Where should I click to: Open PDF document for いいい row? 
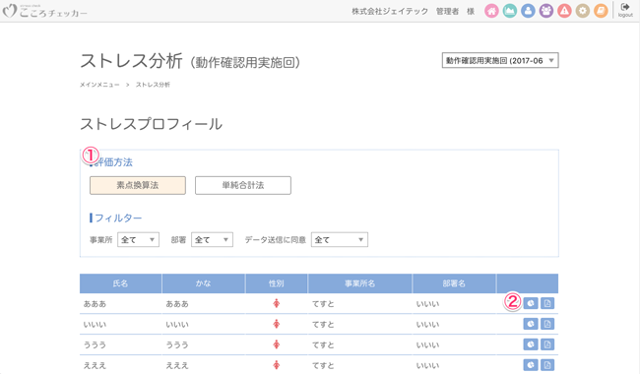tap(547, 324)
